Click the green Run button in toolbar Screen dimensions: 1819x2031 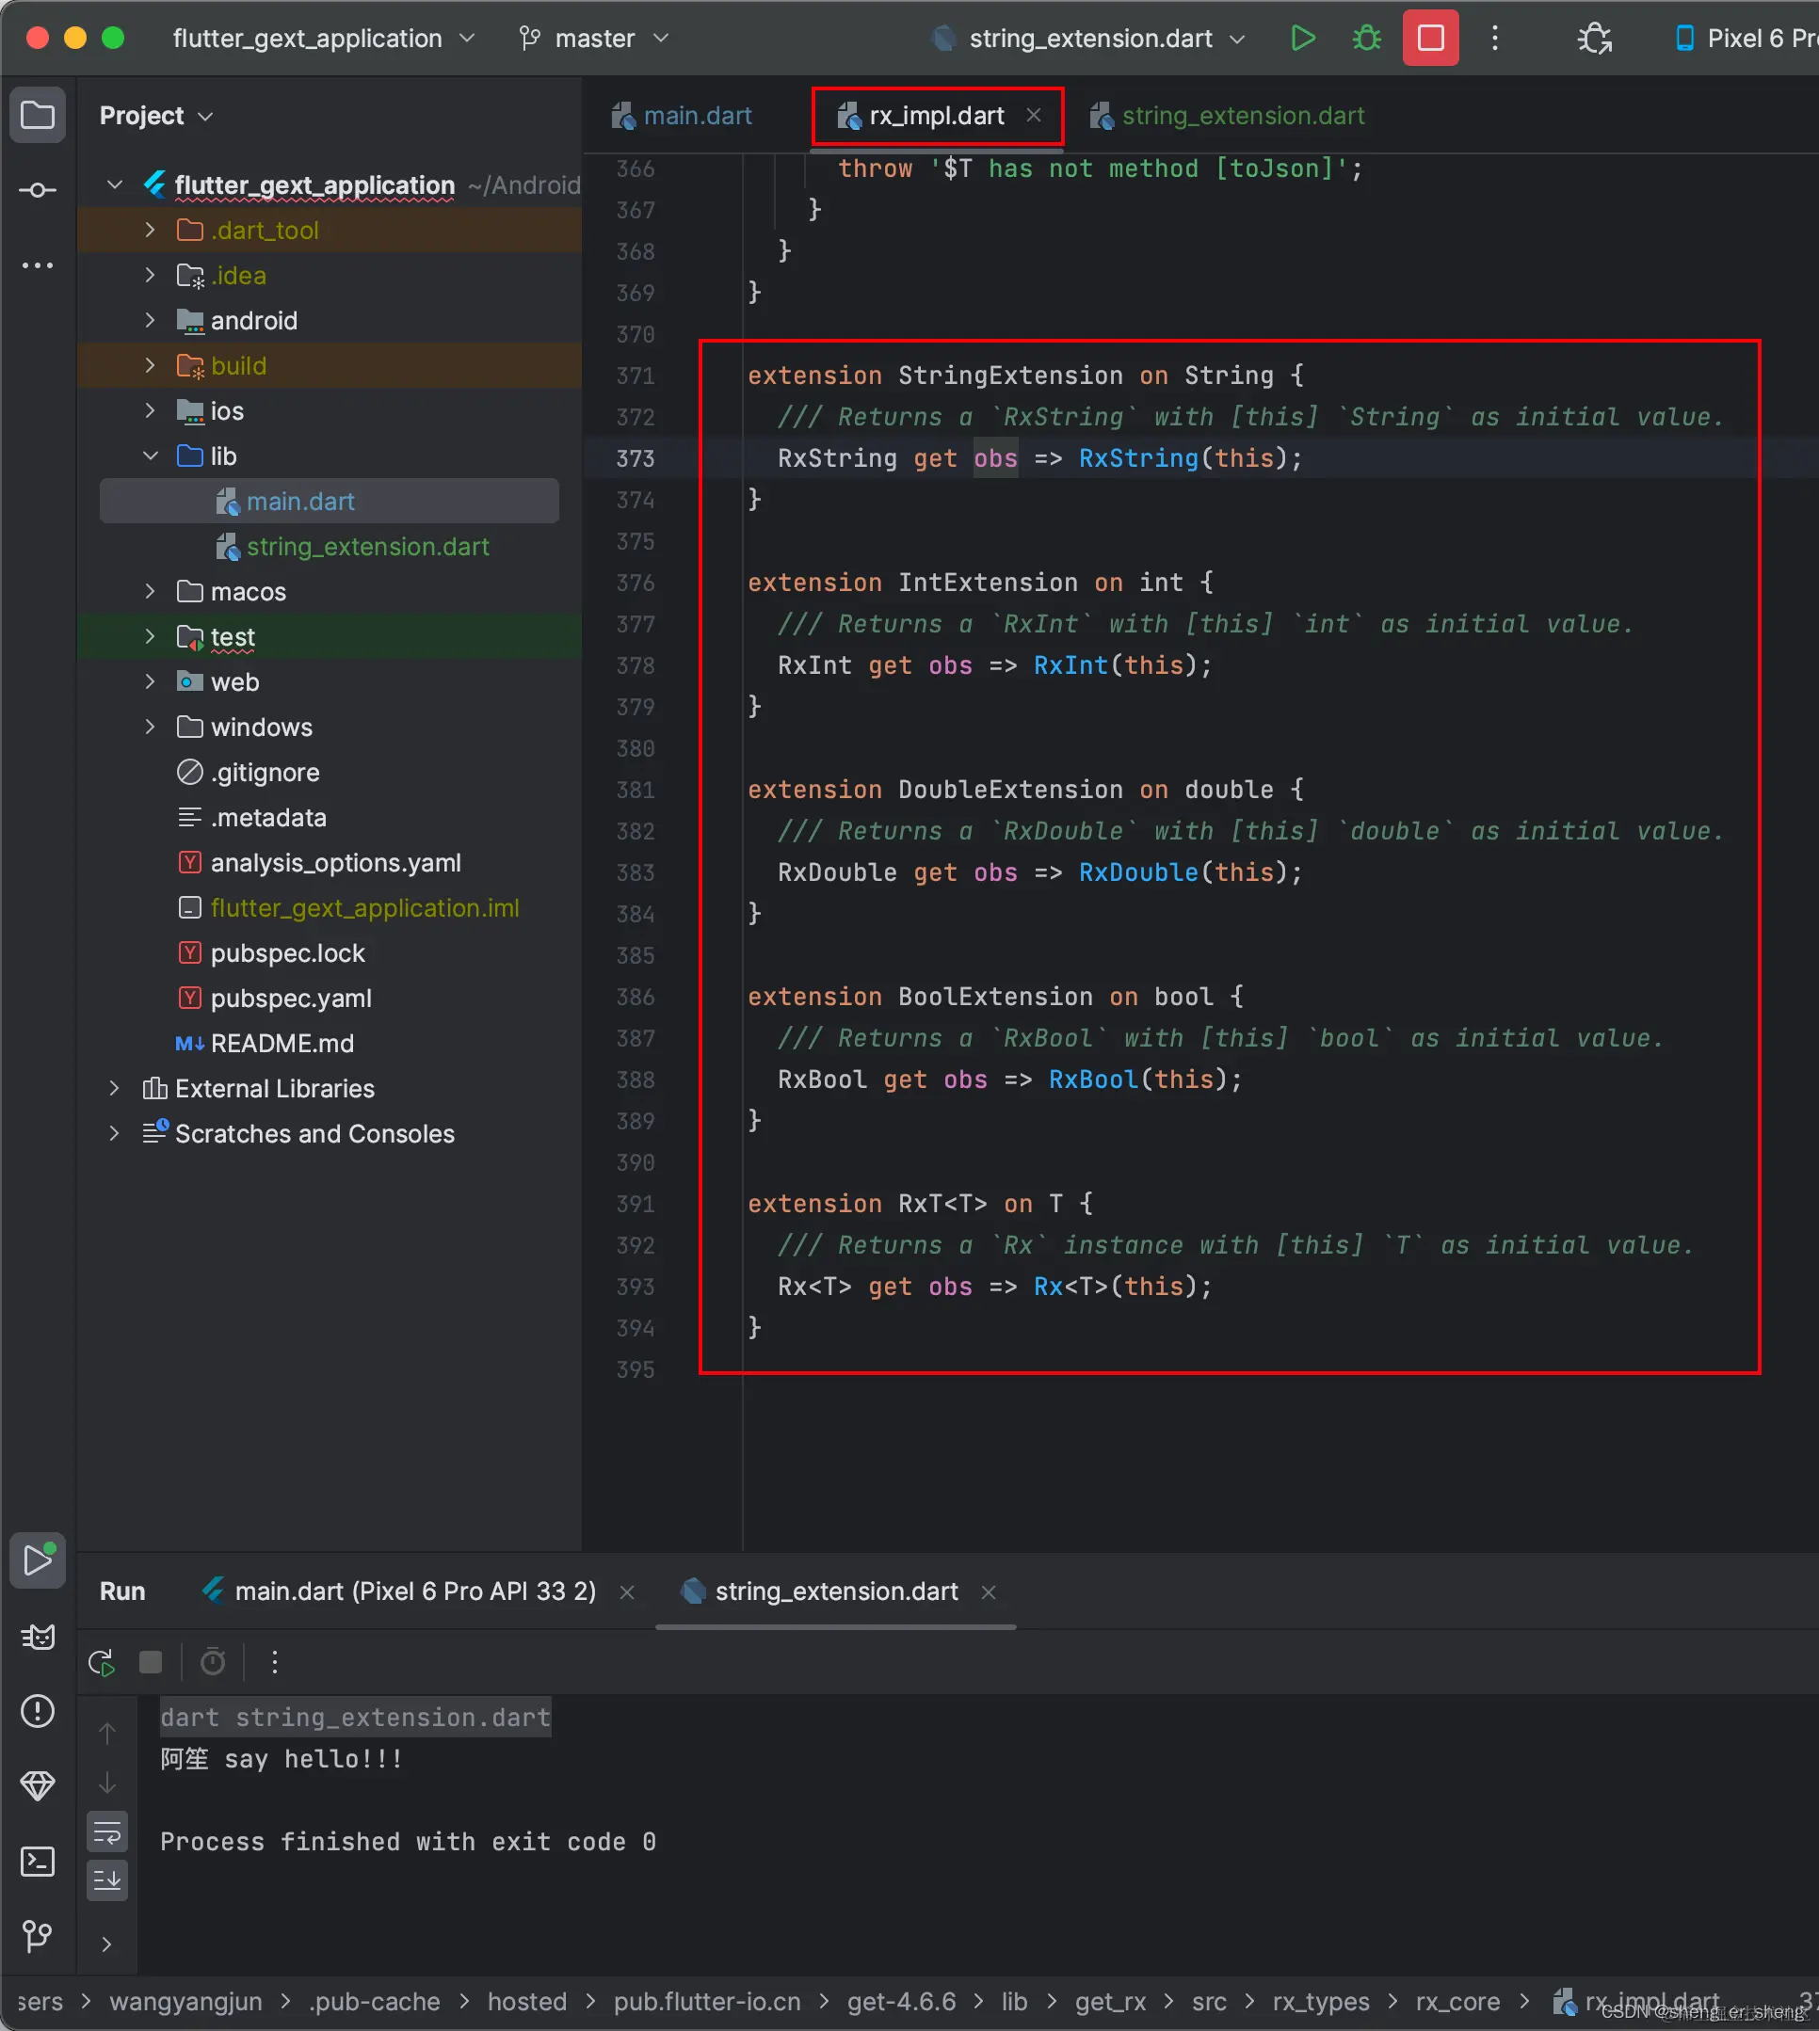(x=1302, y=38)
